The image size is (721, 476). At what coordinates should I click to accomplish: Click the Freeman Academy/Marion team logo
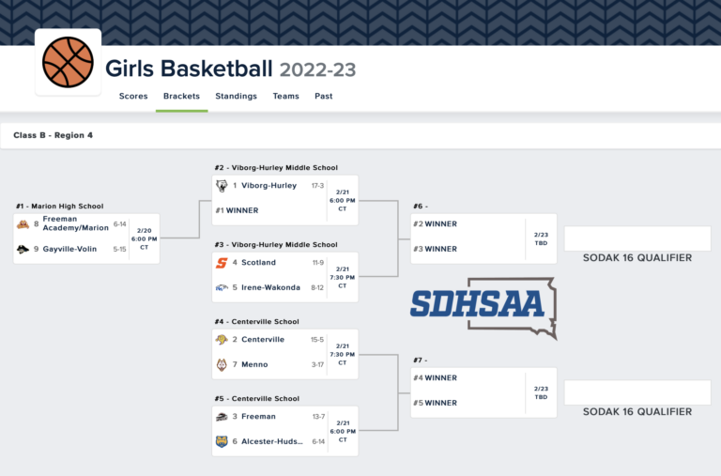(x=23, y=224)
